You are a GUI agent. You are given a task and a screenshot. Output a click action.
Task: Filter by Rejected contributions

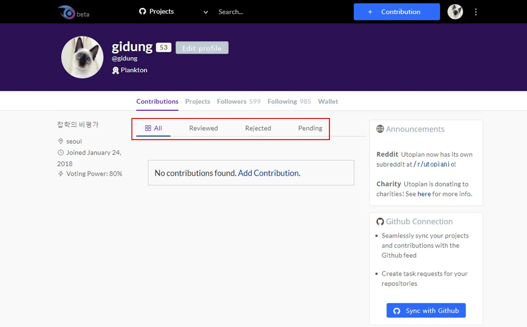tap(258, 128)
